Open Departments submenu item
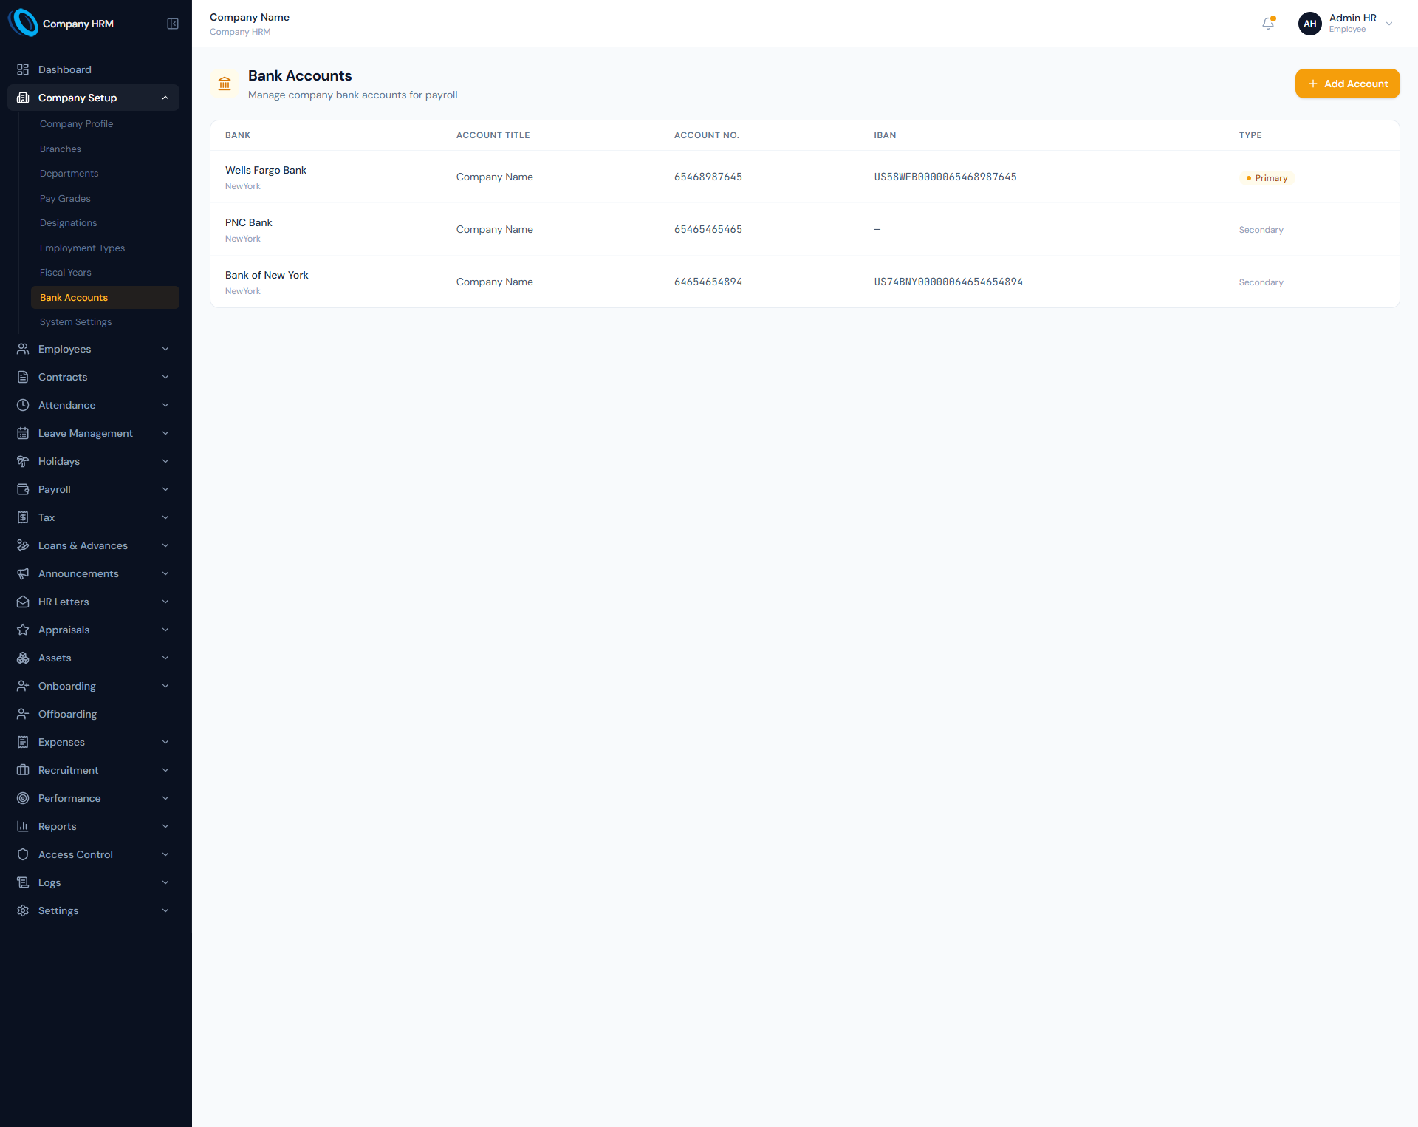Screen dimensions: 1418x1127 click(x=105, y=174)
